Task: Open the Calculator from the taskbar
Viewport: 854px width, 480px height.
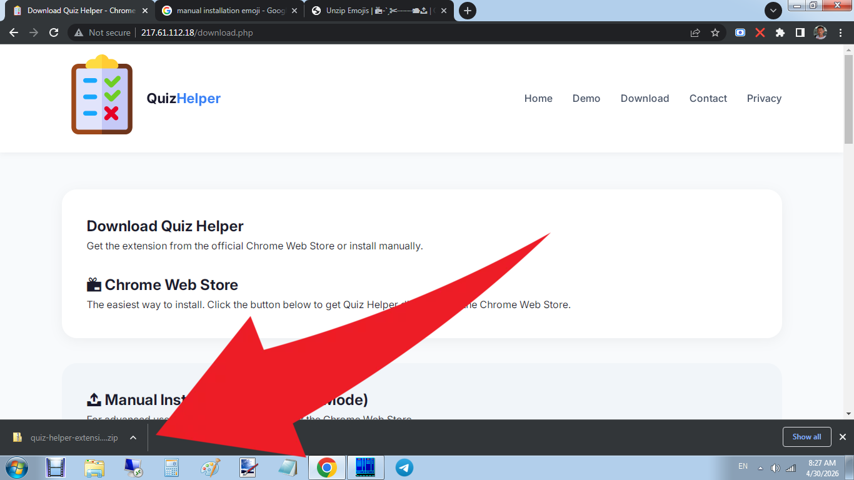Action: click(x=172, y=467)
